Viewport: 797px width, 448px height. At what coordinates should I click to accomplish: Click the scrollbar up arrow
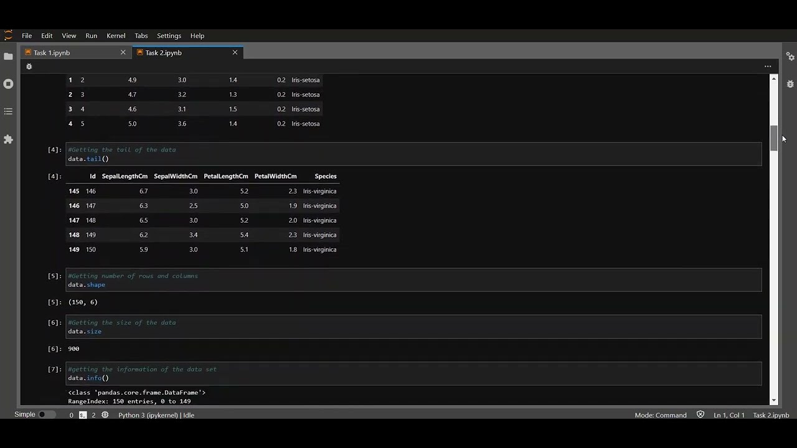(774, 78)
